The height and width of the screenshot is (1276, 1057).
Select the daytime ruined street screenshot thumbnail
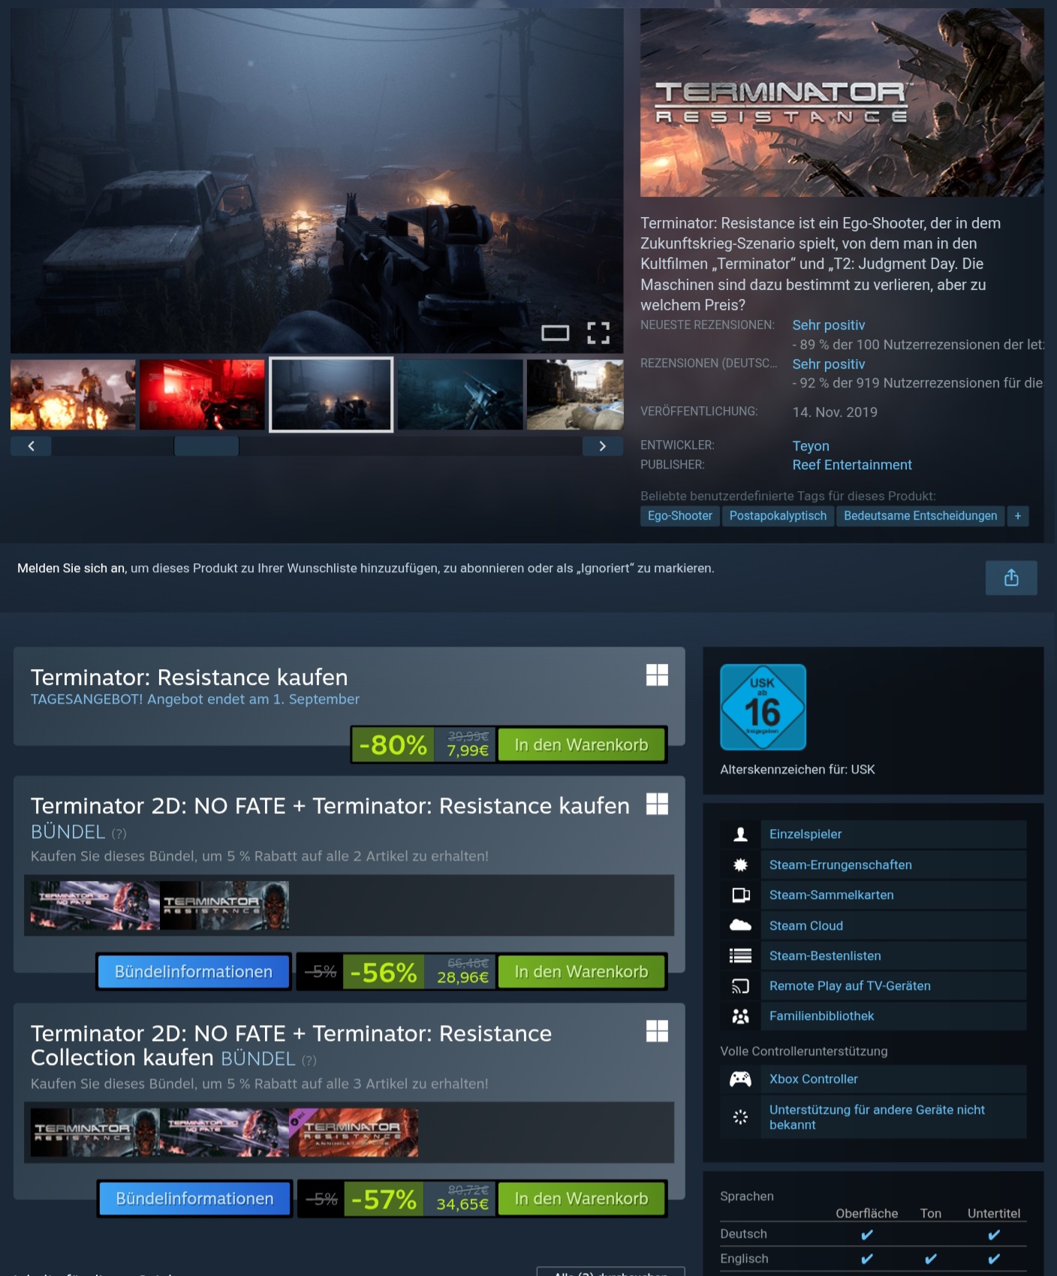click(x=575, y=395)
